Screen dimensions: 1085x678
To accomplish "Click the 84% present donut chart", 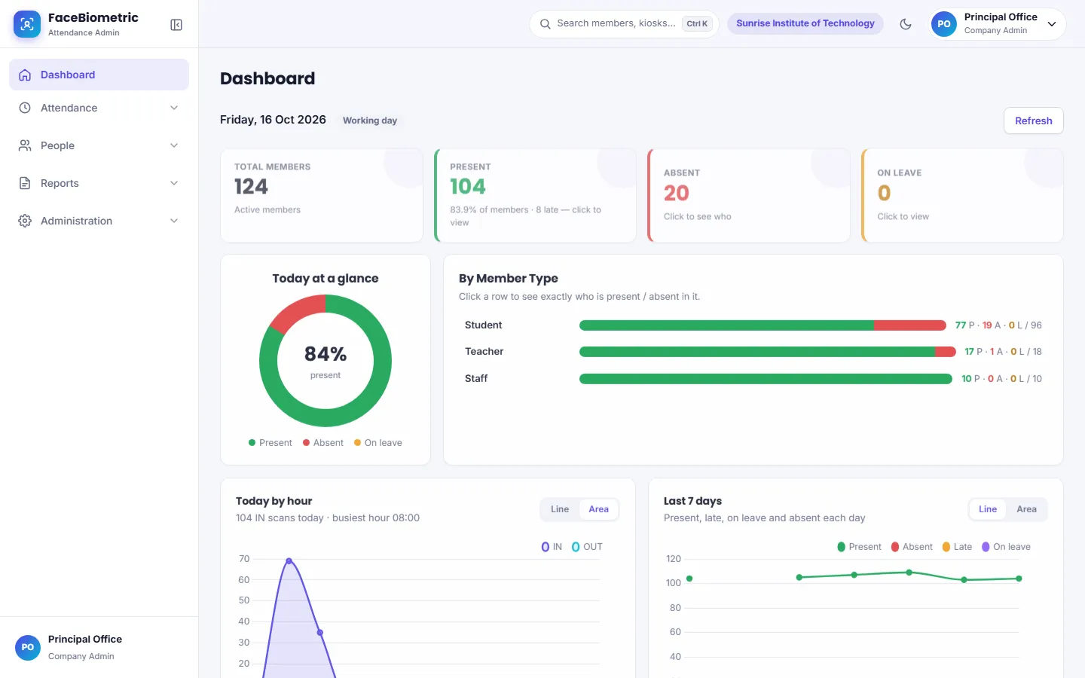I will point(325,361).
